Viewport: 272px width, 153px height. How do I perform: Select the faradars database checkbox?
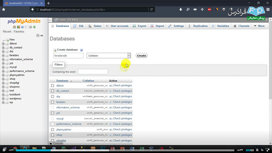pyautogui.click(x=52, y=102)
